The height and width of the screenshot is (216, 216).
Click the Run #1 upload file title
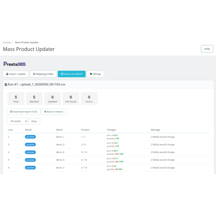37,84
